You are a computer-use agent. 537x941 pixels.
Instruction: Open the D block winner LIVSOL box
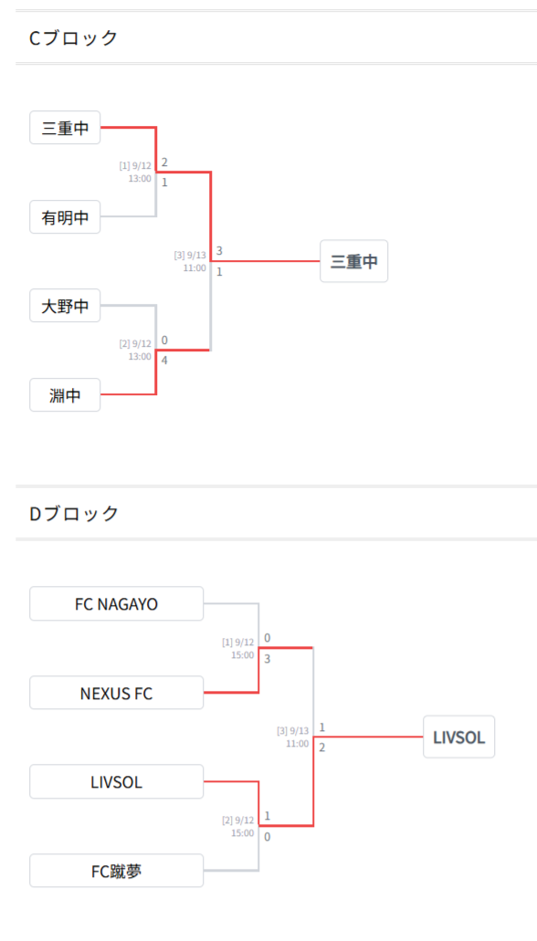458,737
